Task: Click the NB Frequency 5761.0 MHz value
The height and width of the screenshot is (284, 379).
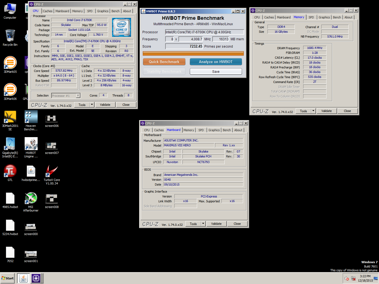Action: coord(335,37)
